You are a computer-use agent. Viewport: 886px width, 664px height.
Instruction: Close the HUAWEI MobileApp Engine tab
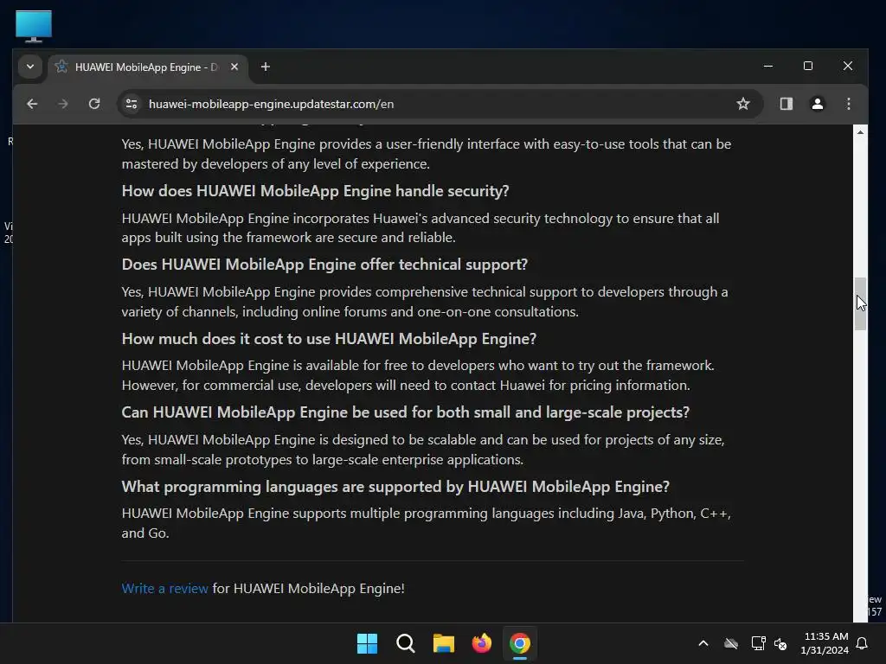click(x=234, y=67)
